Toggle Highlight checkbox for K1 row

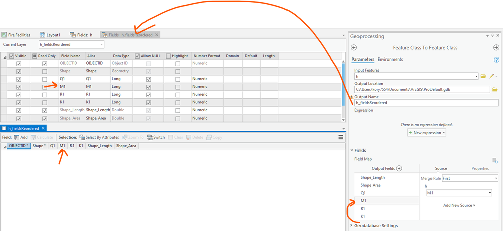pos(178,103)
